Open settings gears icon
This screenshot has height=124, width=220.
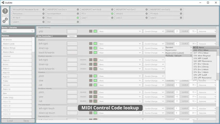(5, 20)
